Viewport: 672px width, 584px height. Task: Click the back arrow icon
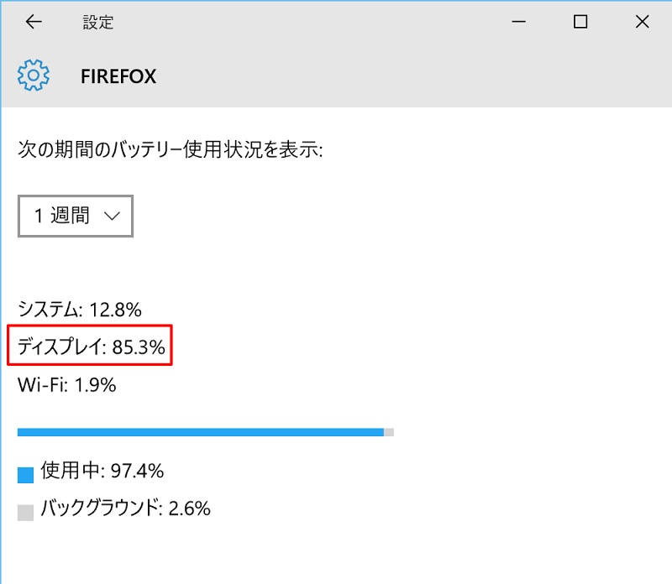(x=34, y=22)
